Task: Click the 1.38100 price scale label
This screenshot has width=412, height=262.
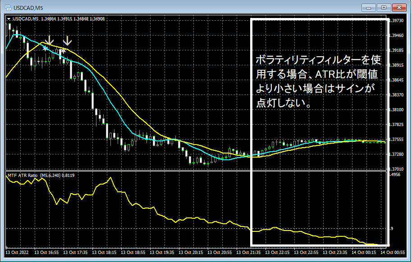Action: [x=397, y=110]
